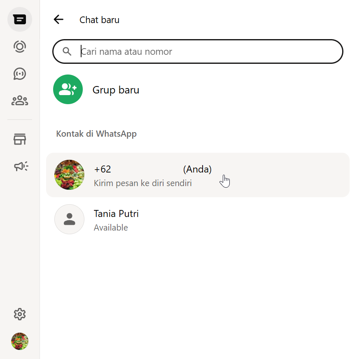The width and height of the screenshot is (350, 359).
Task: Open the storefront business tools icon
Action: pyautogui.click(x=20, y=139)
